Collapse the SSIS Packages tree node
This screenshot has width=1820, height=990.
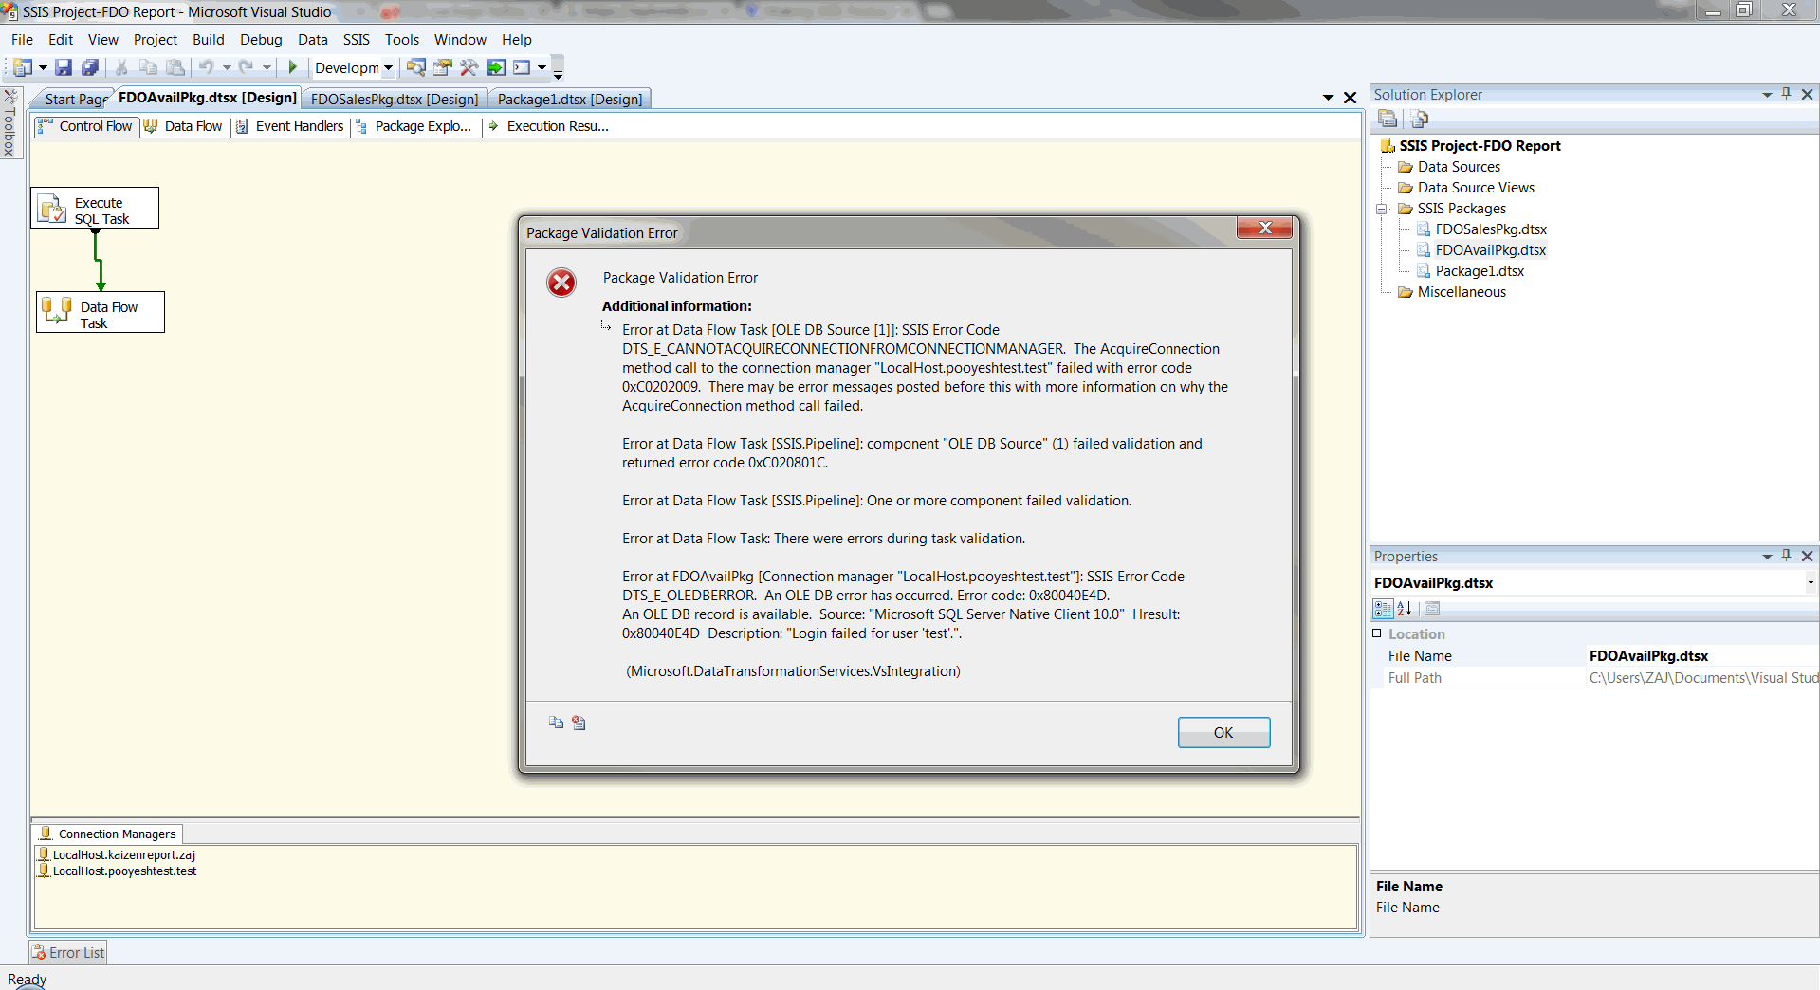(x=1383, y=209)
